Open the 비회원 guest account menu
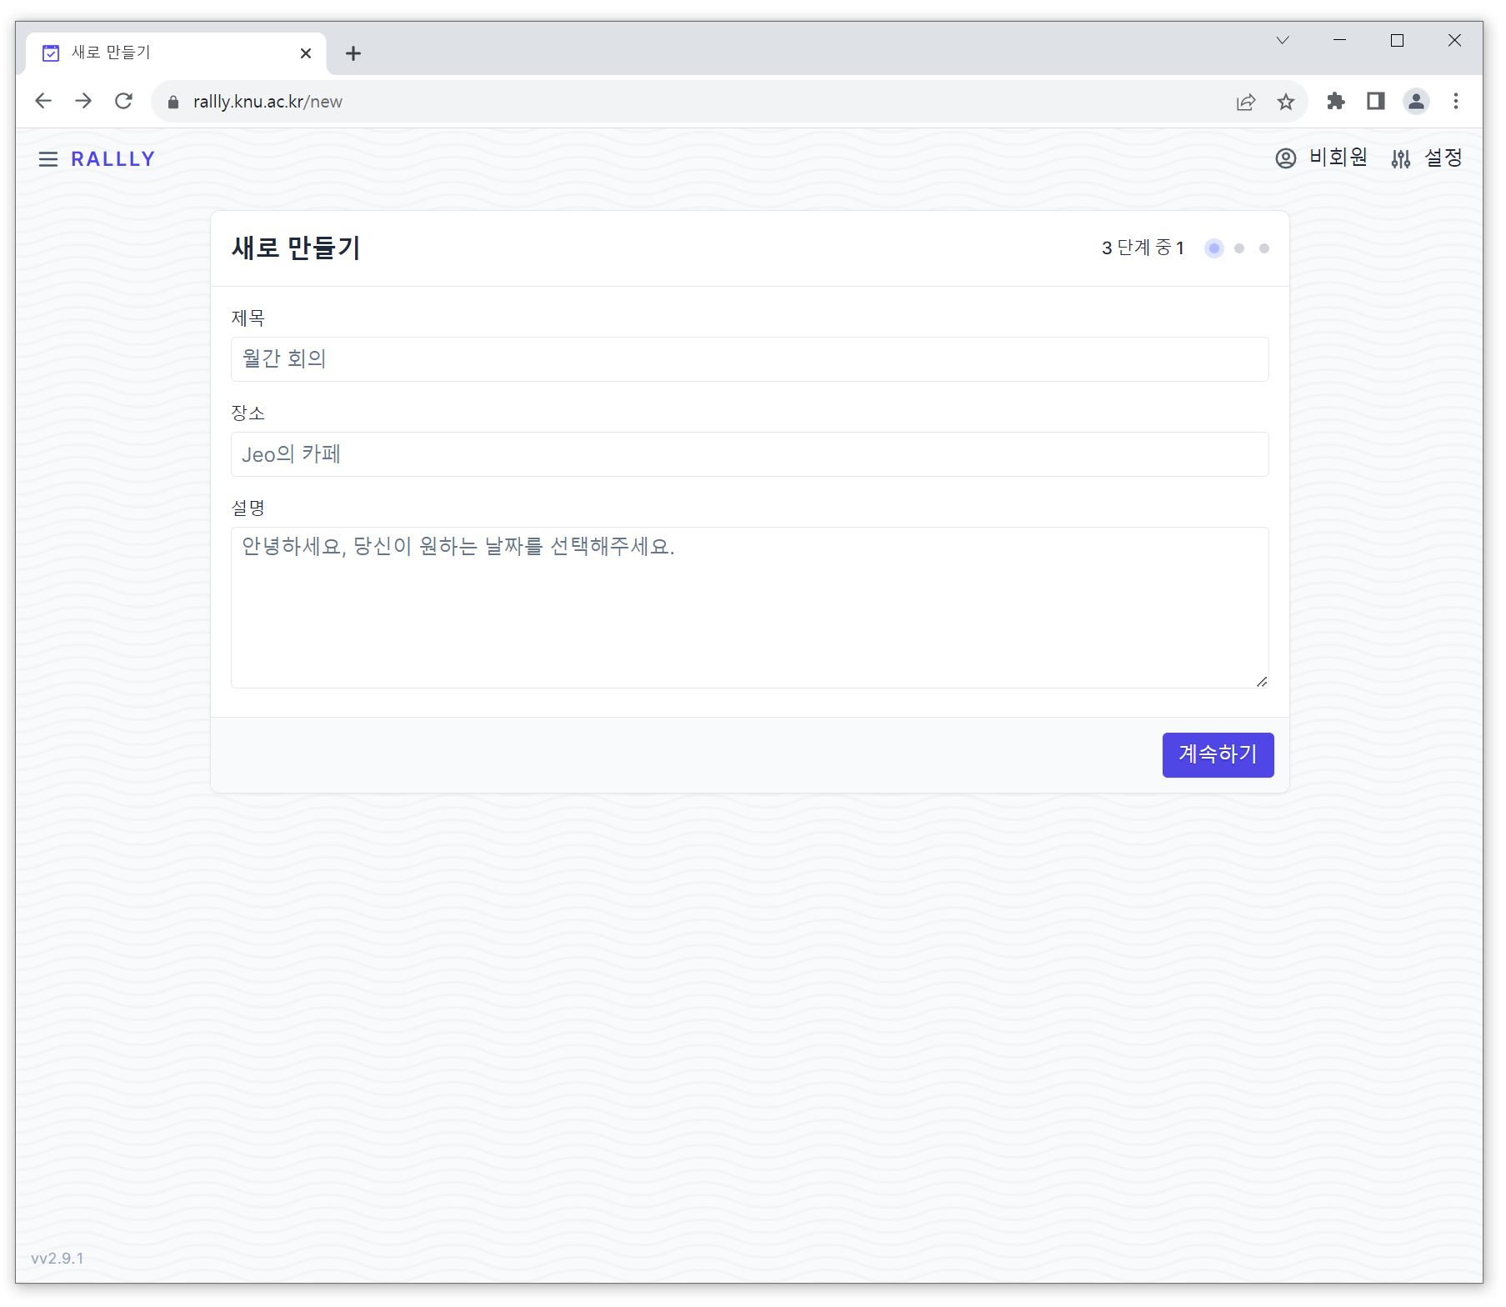This screenshot has width=1506, height=1307. click(x=1321, y=158)
